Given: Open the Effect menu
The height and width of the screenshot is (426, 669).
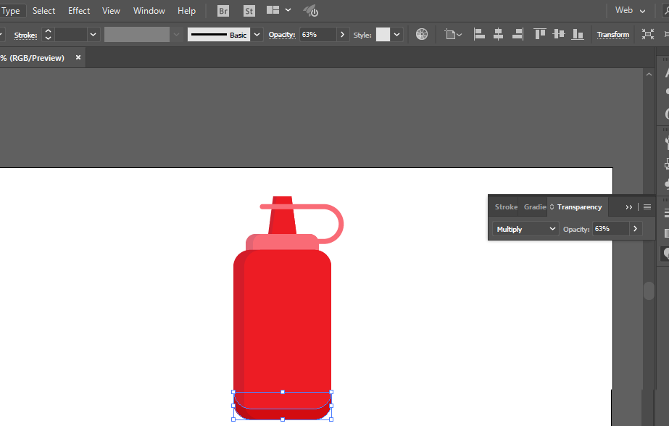Looking at the screenshot, I should [79, 11].
